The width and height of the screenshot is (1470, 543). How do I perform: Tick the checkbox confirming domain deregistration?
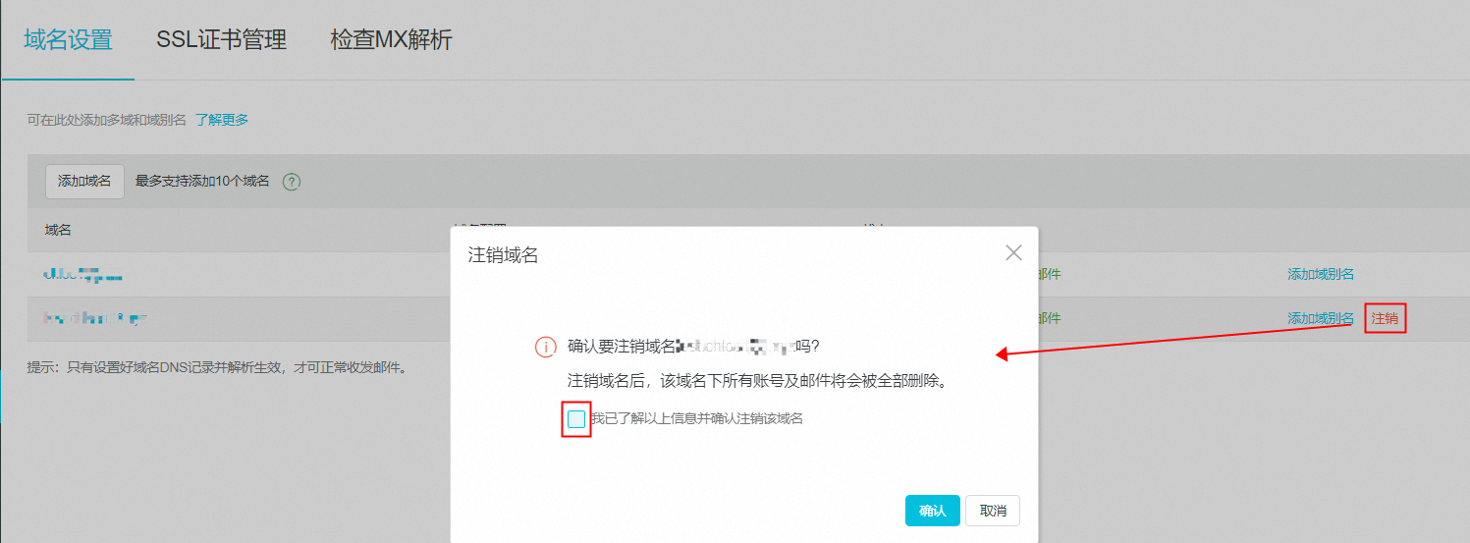(x=576, y=419)
